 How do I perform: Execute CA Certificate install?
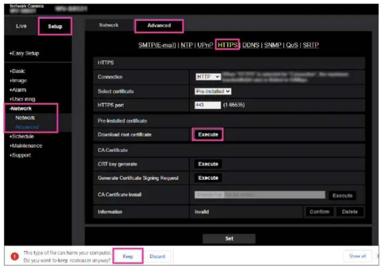[342, 195]
